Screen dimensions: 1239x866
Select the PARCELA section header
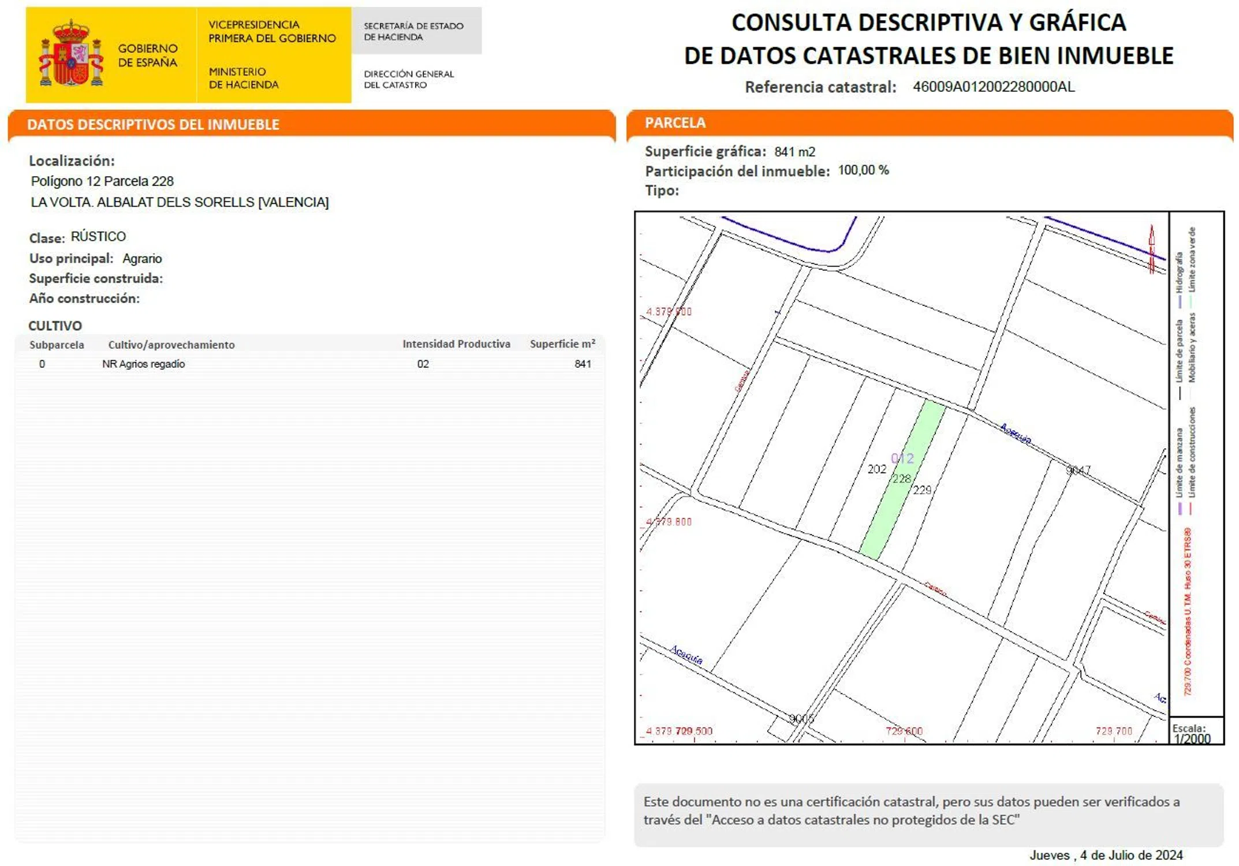pos(675,123)
